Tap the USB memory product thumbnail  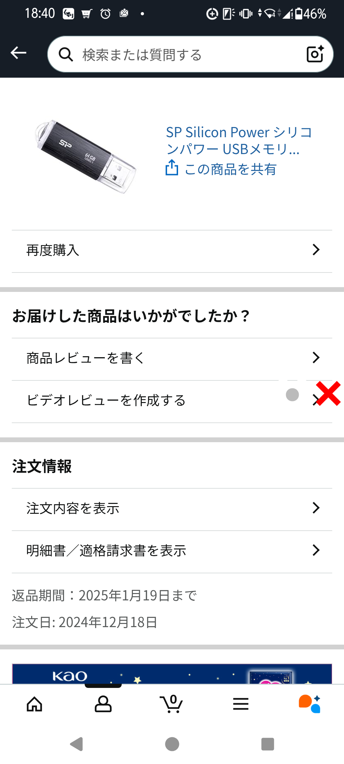[x=86, y=156]
